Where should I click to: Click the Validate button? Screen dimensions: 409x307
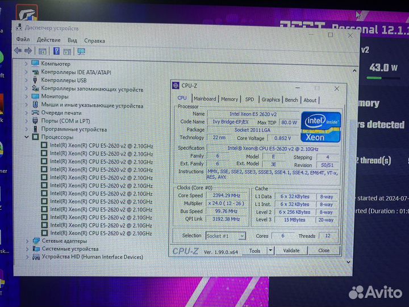[x=291, y=251]
